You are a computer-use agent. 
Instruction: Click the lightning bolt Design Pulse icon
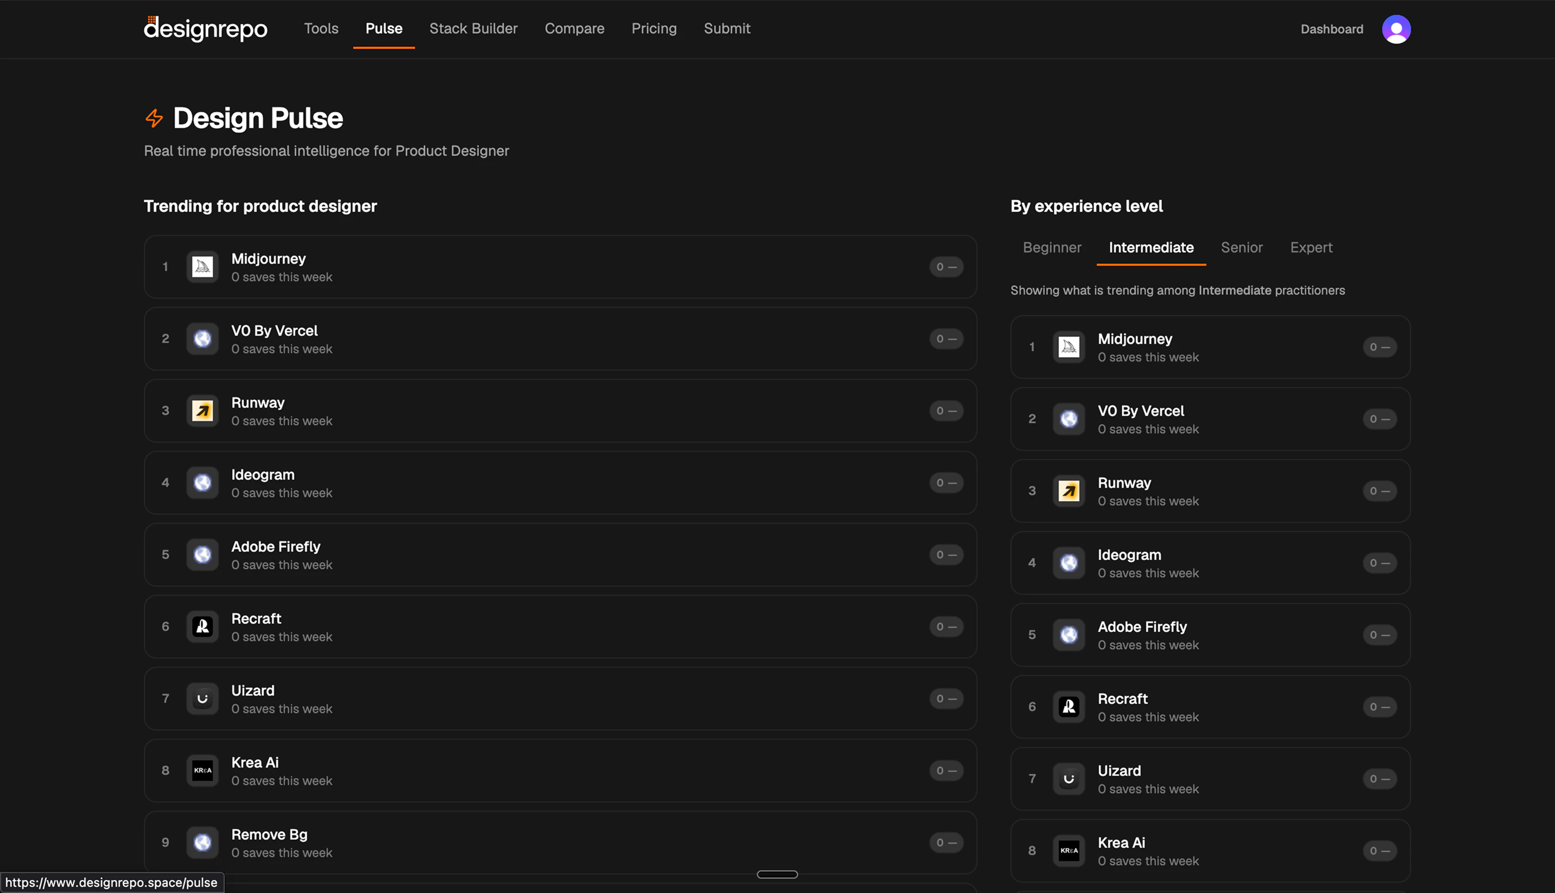point(154,118)
